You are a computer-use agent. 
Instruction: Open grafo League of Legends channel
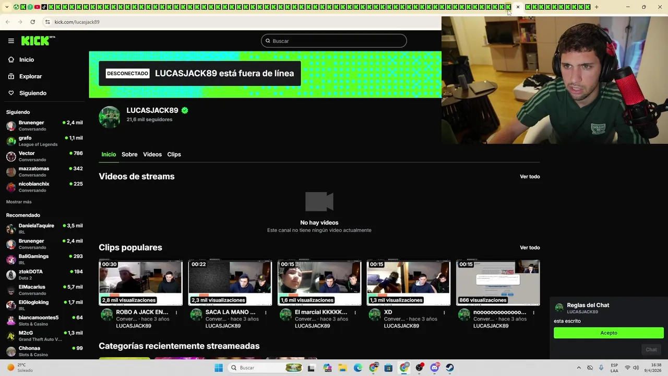click(44, 141)
